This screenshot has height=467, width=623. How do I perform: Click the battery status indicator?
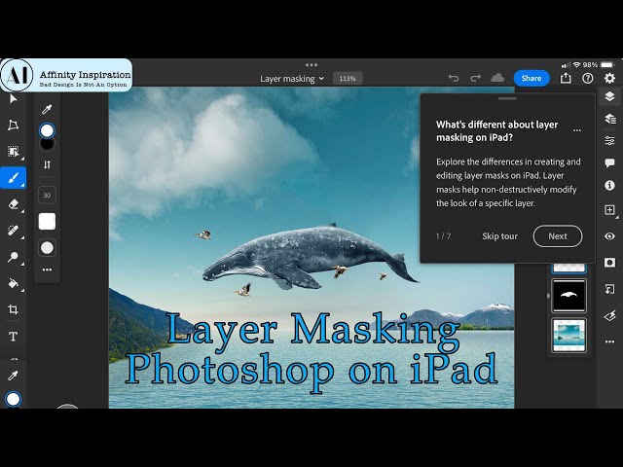(x=607, y=65)
